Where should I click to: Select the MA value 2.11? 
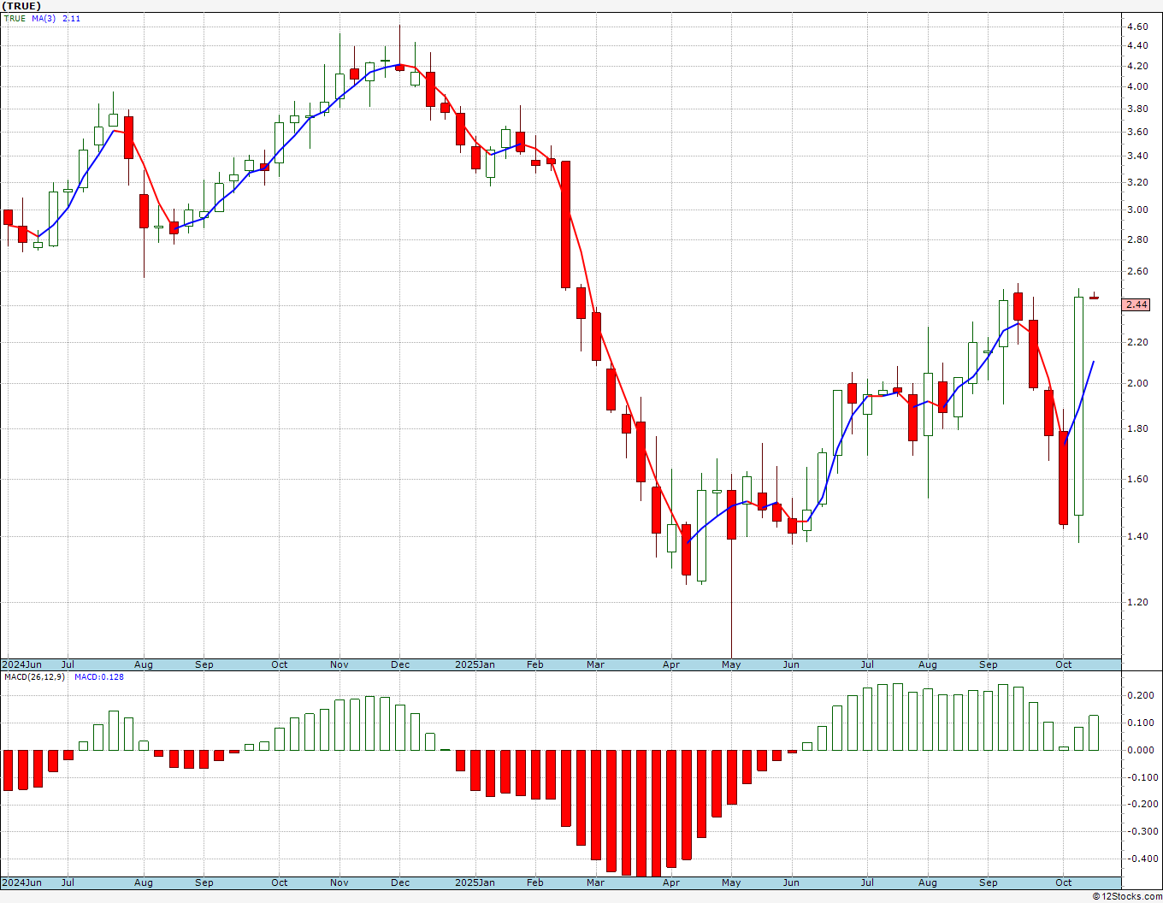[71, 18]
